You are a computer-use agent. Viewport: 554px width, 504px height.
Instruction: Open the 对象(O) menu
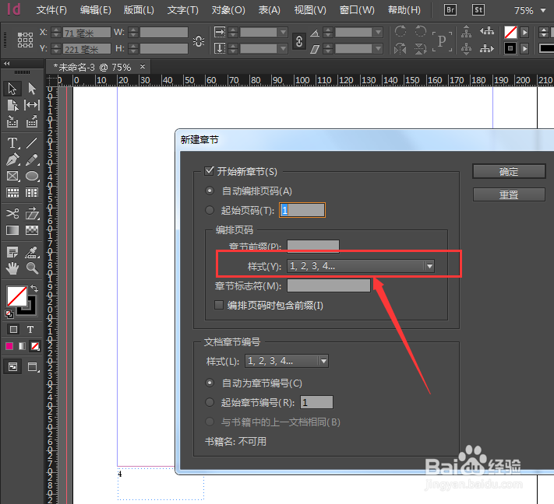(228, 10)
